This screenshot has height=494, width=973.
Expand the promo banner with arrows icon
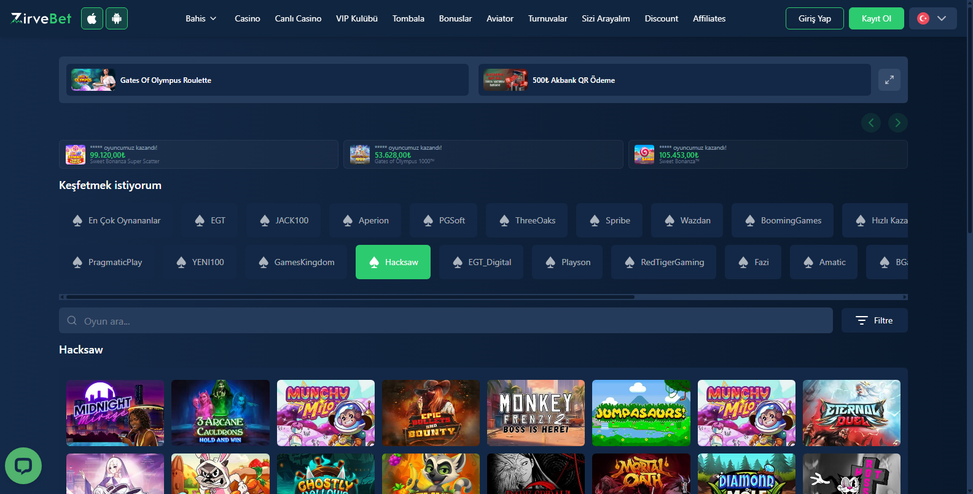coord(889,80)
